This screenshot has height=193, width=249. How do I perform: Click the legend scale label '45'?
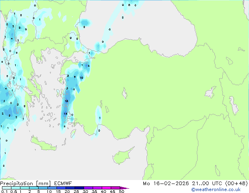[x=112, y=191]
